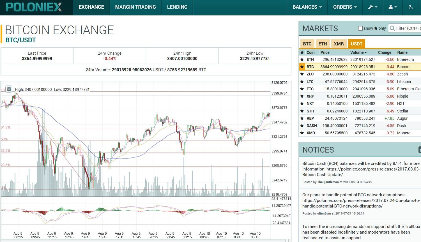Open the chart settings gear icon

pyautogui.click(x=9, y=89)
